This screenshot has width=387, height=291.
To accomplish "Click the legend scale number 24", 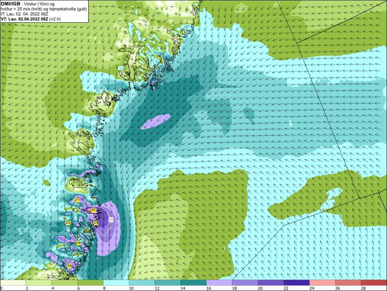I will (312, 288).
